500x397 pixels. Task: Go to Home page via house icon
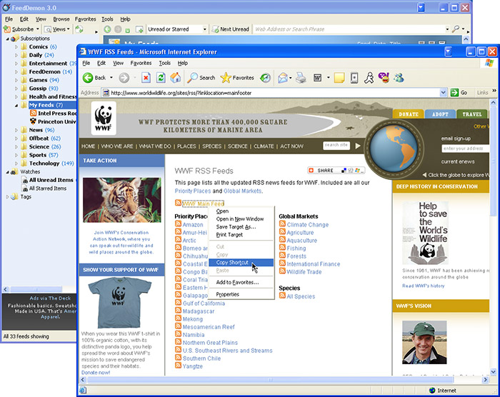click(x=176, y=78)
